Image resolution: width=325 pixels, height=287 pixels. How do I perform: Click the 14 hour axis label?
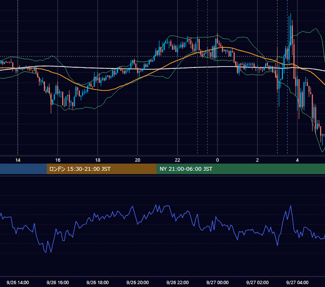[x=18, y=160]
